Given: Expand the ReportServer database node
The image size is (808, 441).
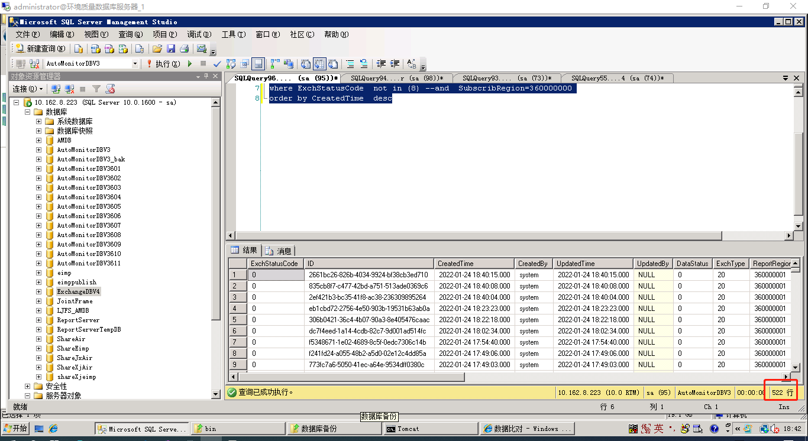Looking at the screenshot, I should tap(38, 320).
